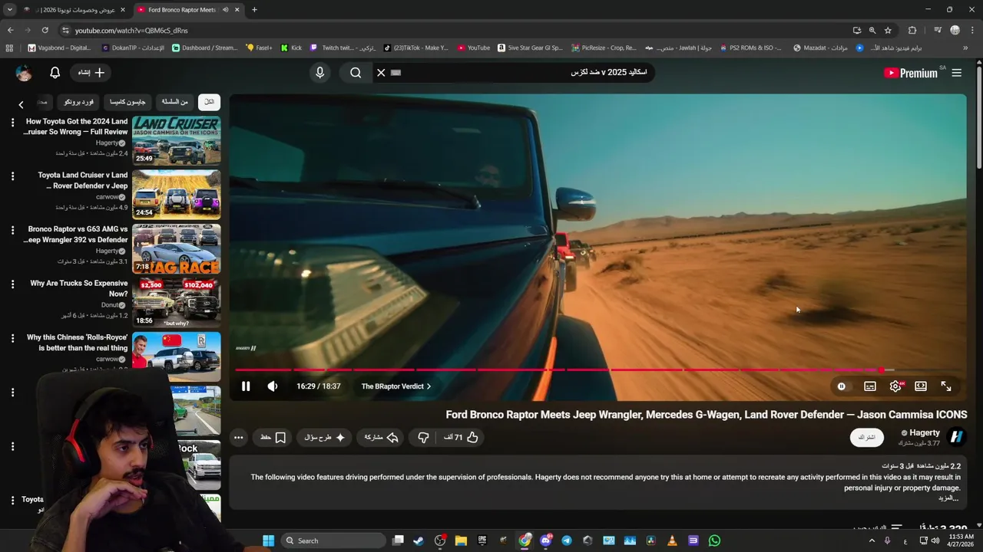Open options menu for Chinese Rolls-Royce video
This screenshot has height=552, width=983.
[x=12, y=338]
